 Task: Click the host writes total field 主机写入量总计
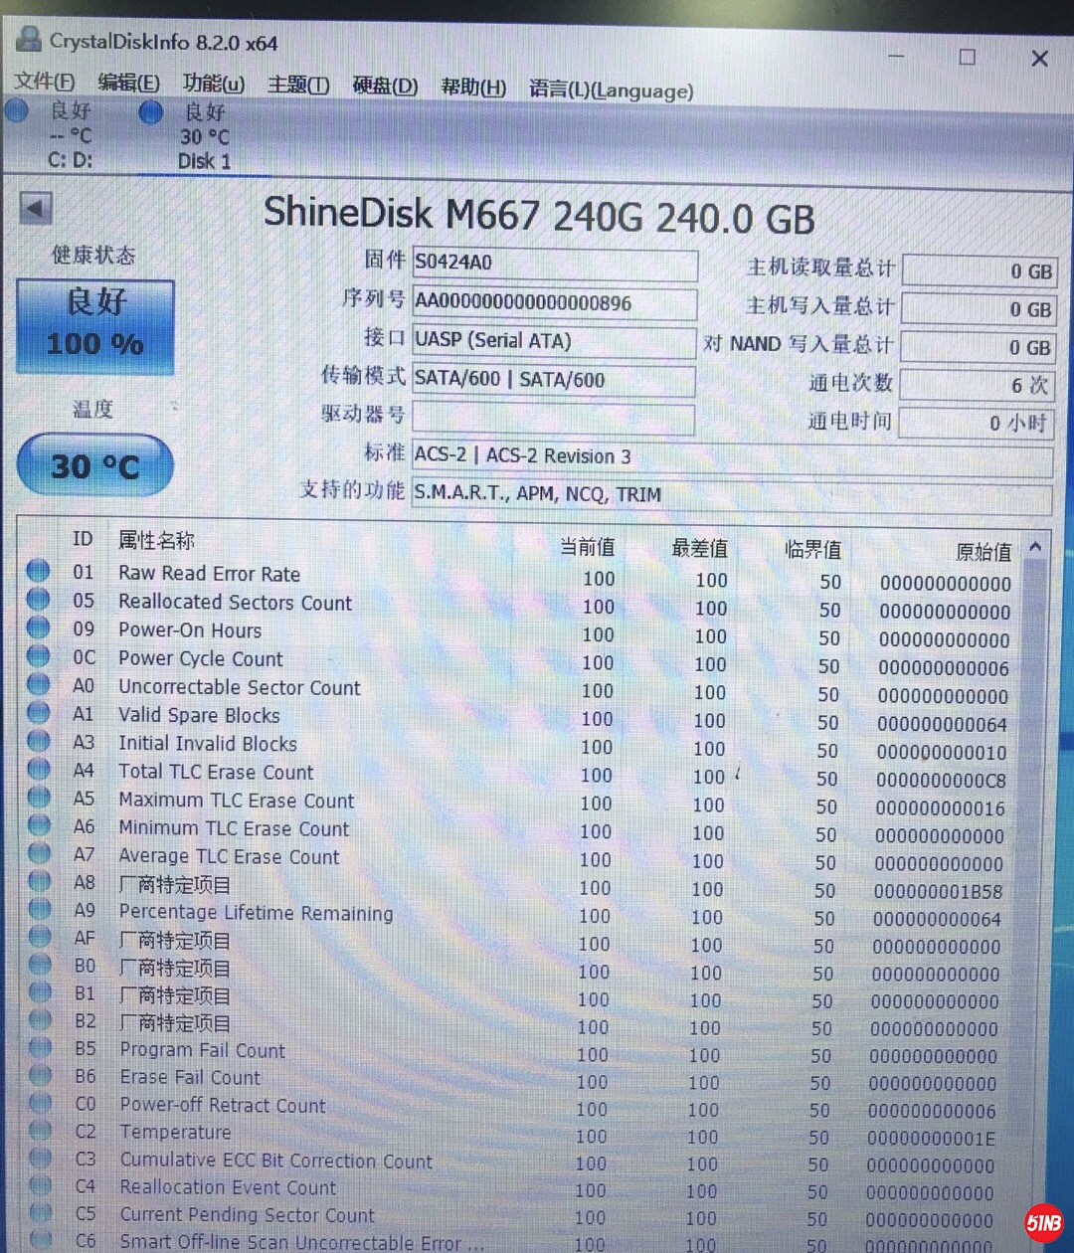(x=980, y=309)
